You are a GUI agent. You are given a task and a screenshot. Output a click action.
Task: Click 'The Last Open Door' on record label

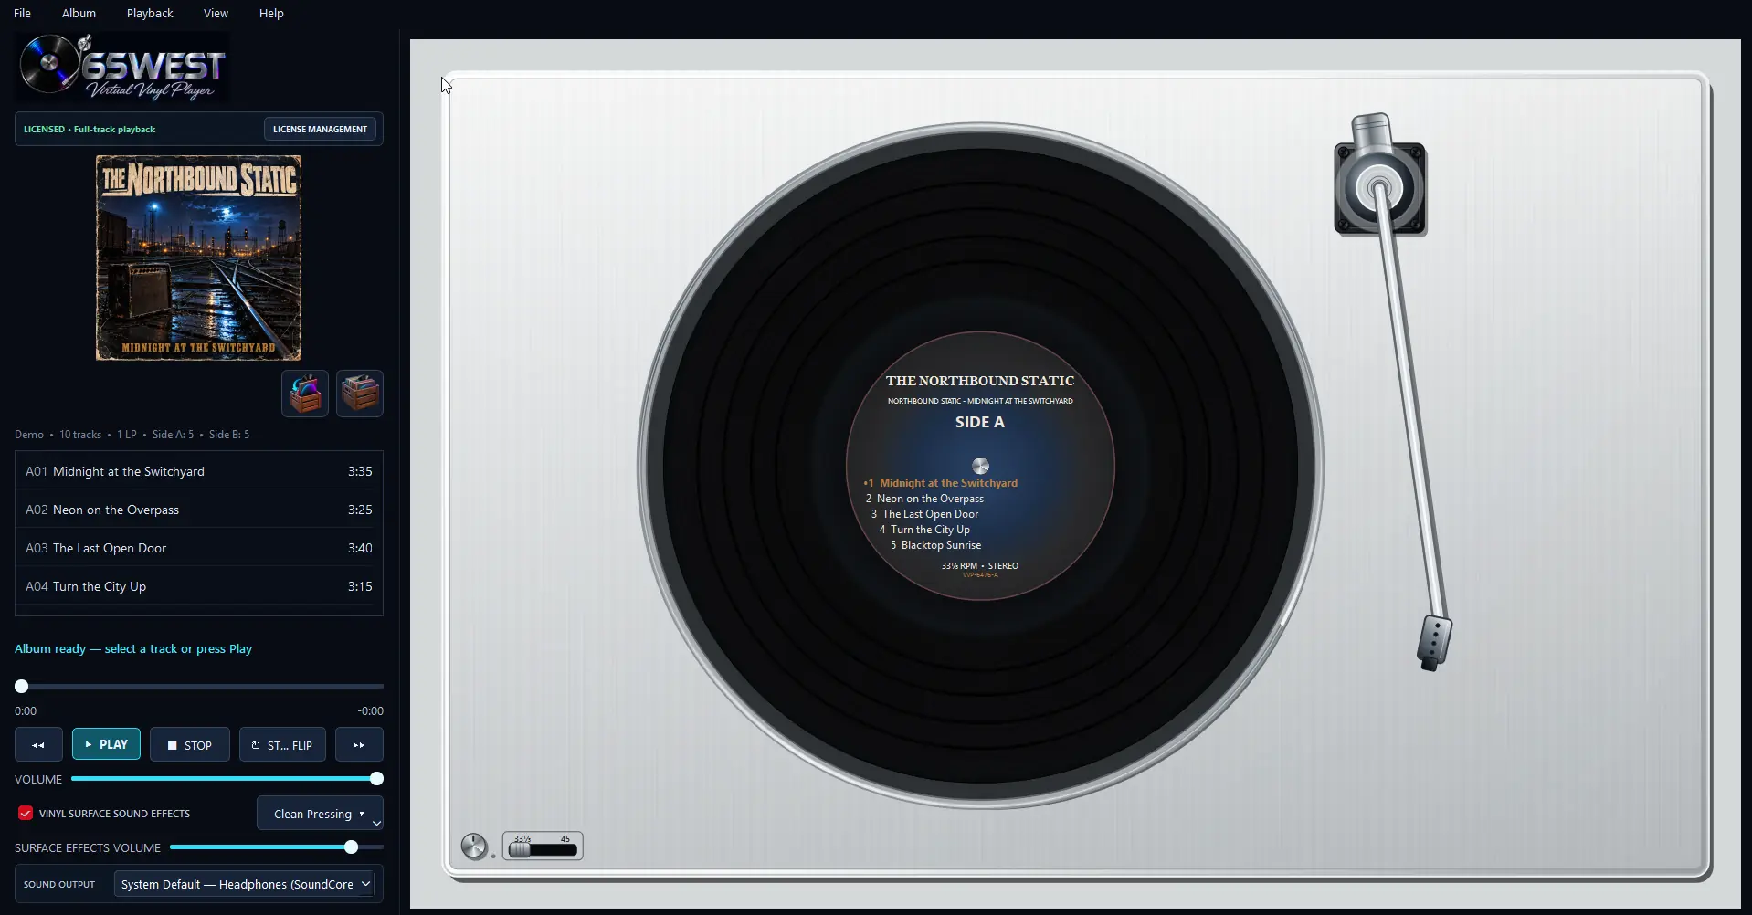click(x=930, y=514)
